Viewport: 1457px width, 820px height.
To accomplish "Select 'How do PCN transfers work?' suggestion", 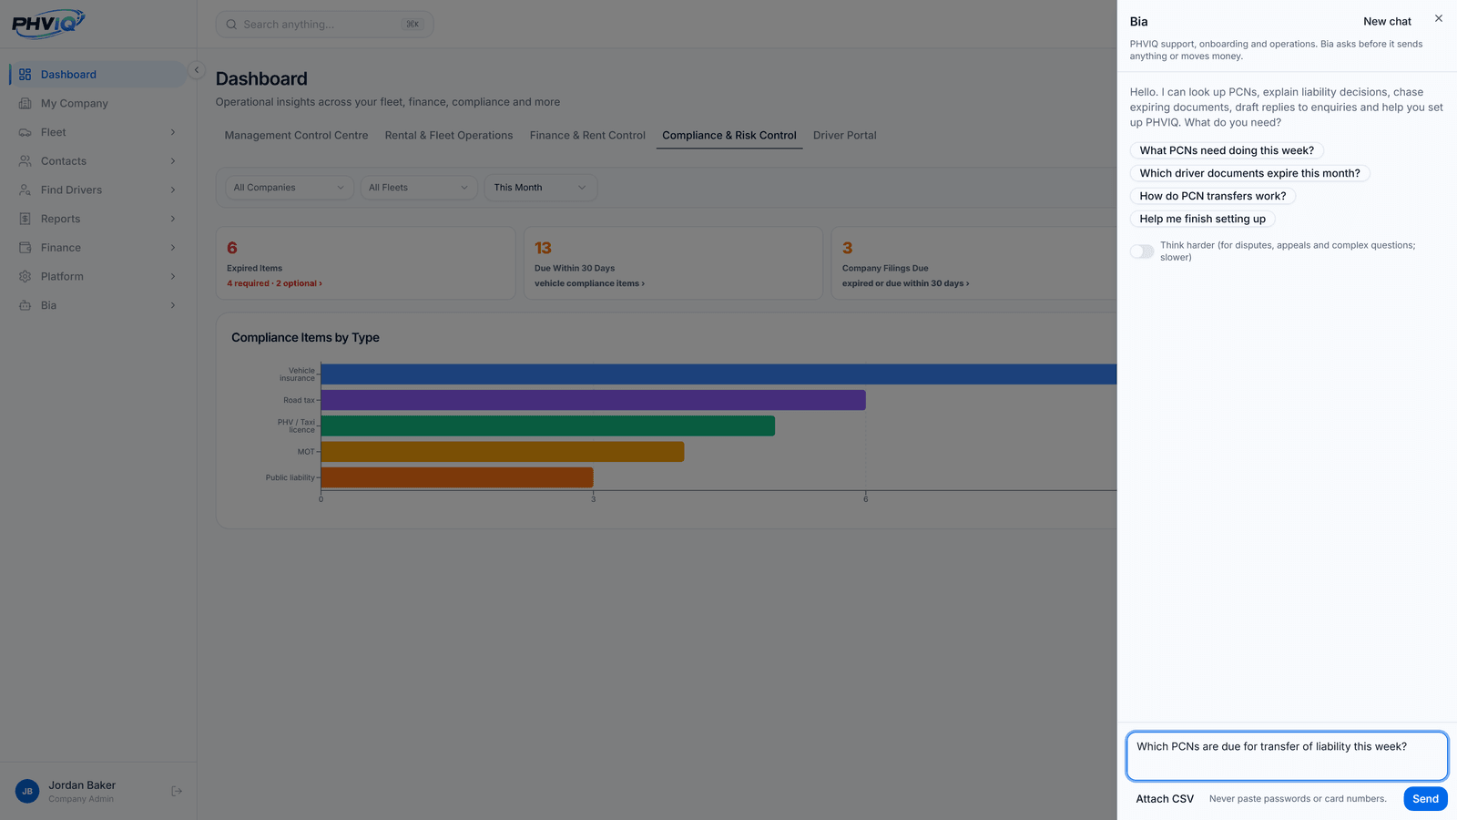I will point(1213,196).
